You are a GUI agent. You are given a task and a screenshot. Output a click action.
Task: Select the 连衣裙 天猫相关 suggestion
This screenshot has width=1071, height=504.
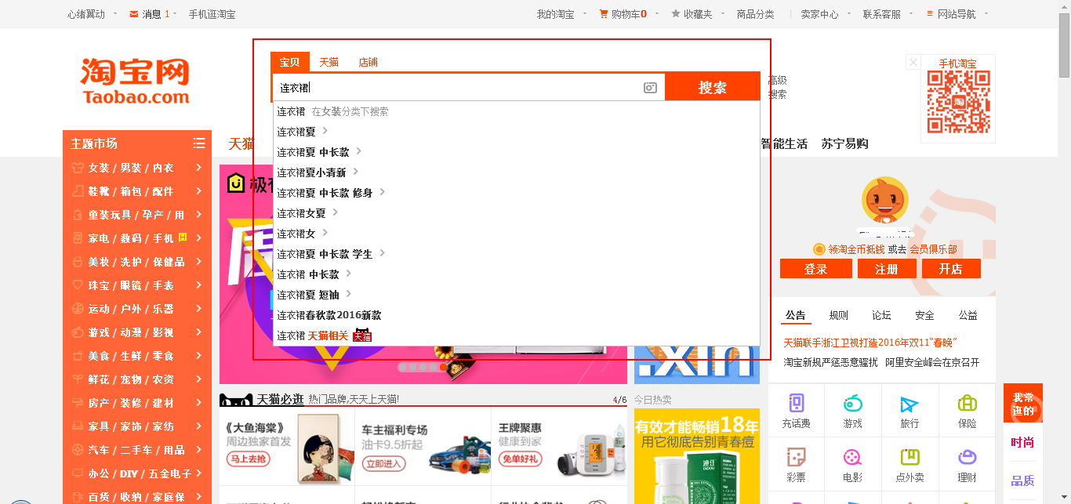(517, 335)
